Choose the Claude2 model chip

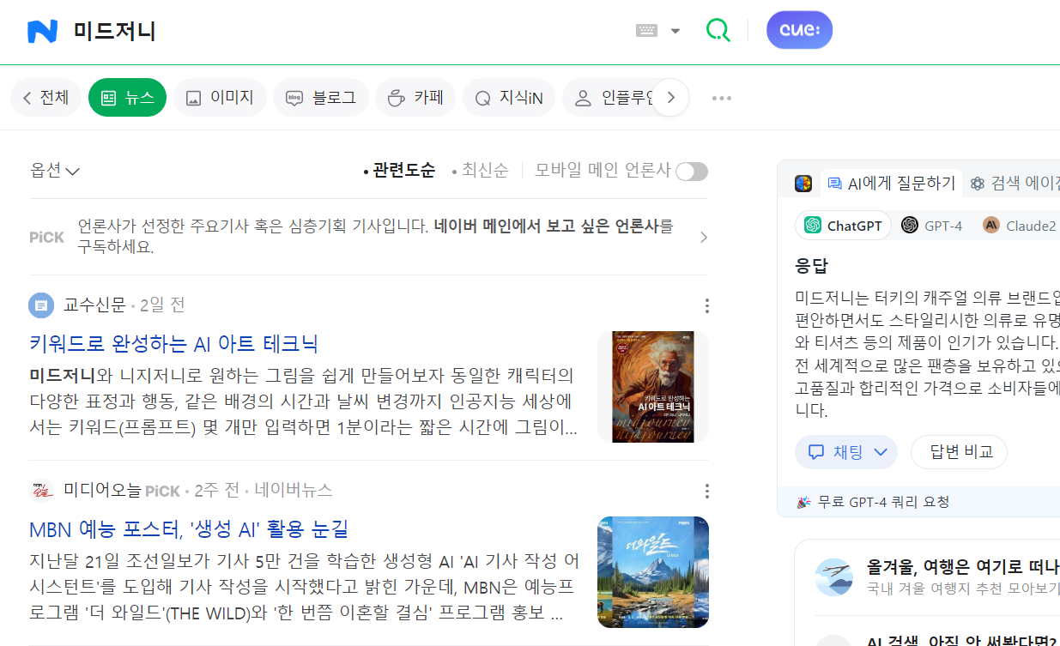coord(1020,226)
